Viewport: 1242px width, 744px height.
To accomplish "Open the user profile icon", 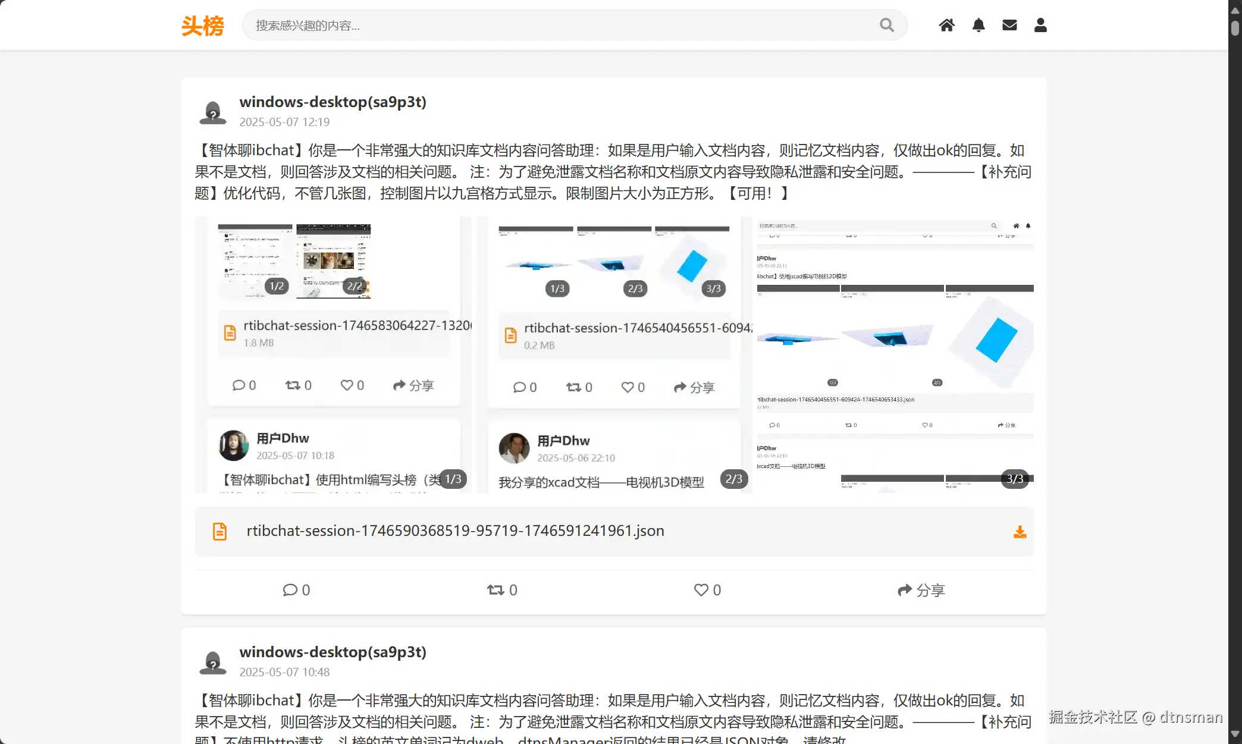I will tap(1040, 25).
